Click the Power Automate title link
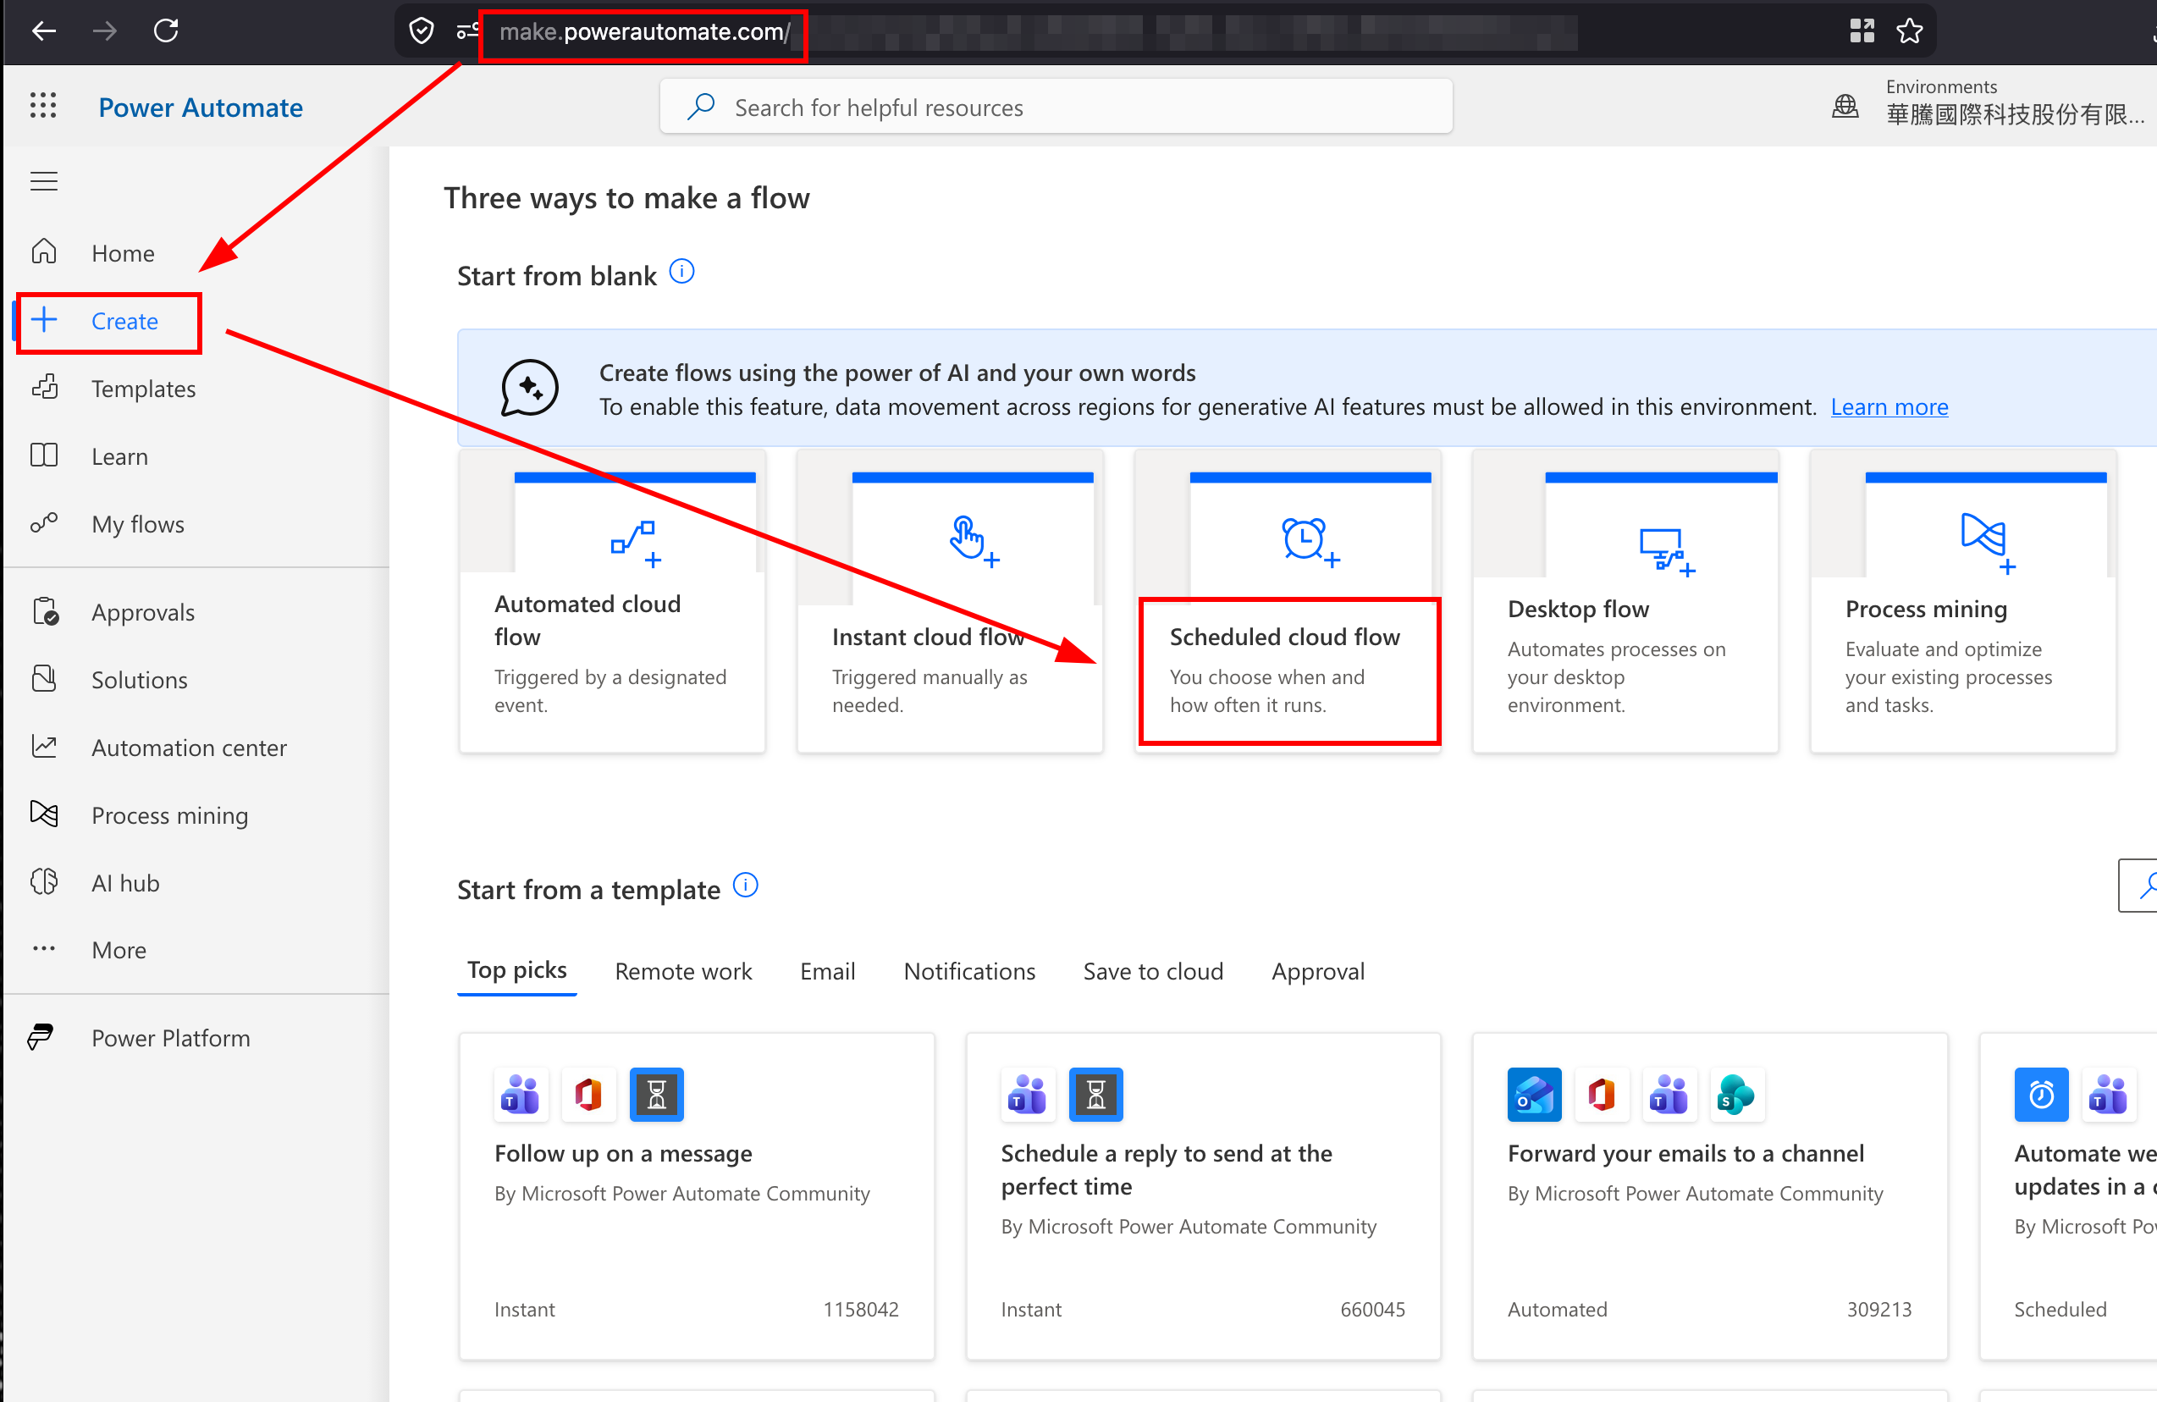This screenshot has width=2157, height=1402. click(x=201, y=107)
